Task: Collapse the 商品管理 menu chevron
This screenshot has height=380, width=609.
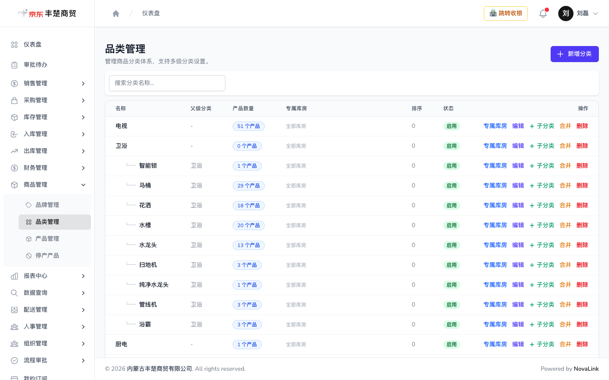Action: click(x=83, y=185)
